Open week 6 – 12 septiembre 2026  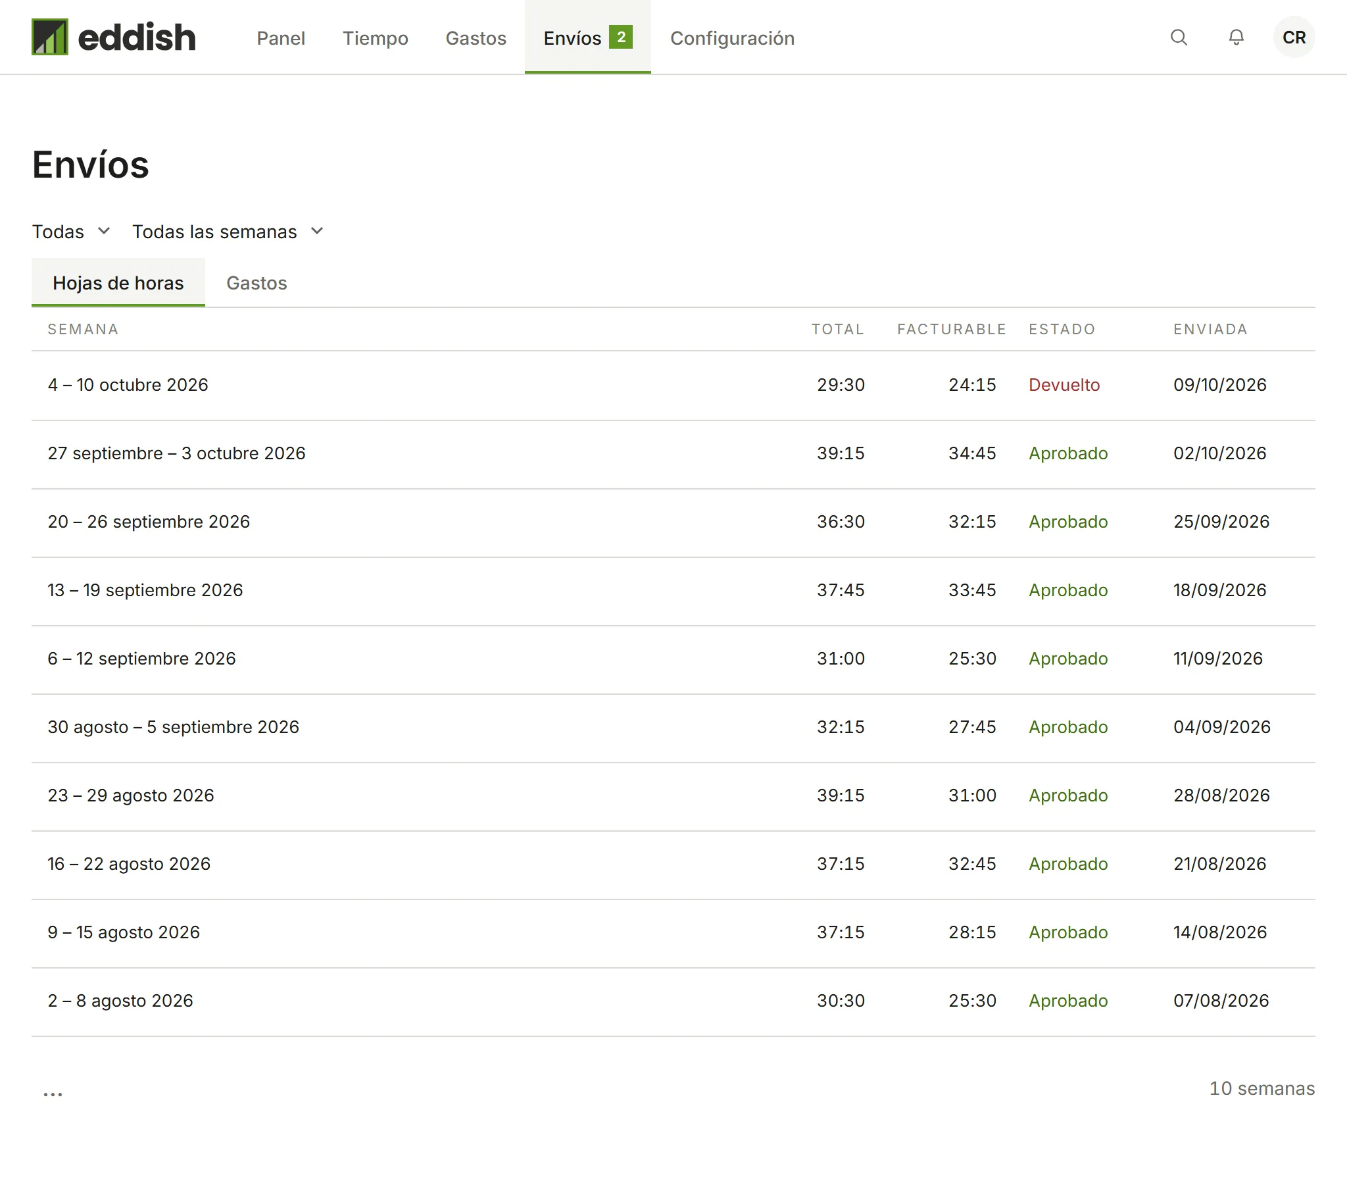pos(673,659)
